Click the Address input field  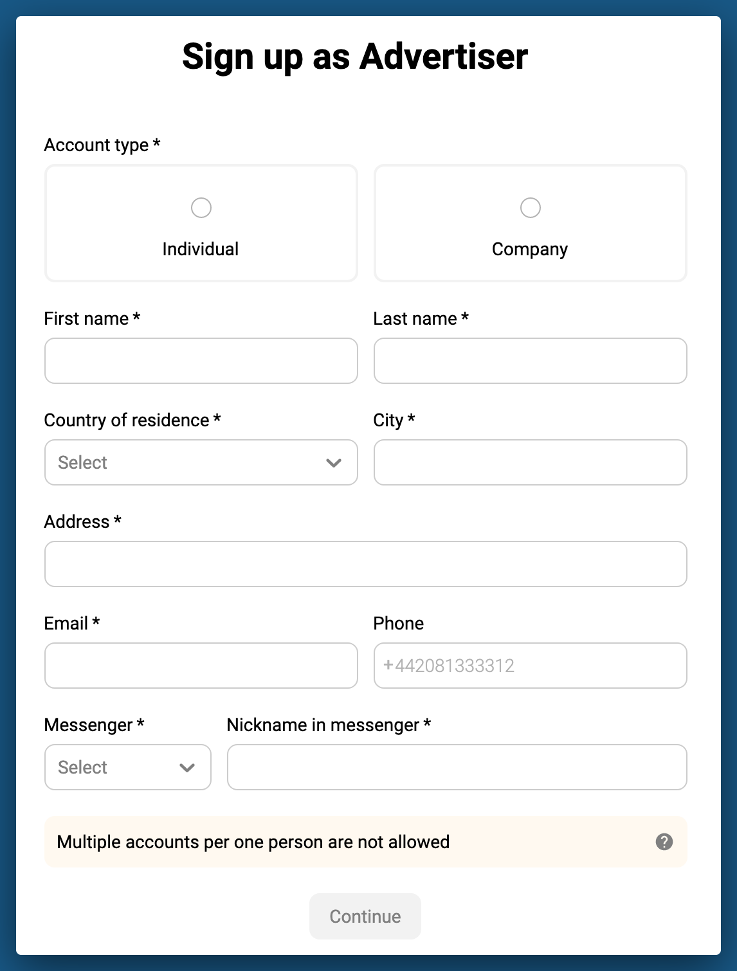(x=366, y=564)
